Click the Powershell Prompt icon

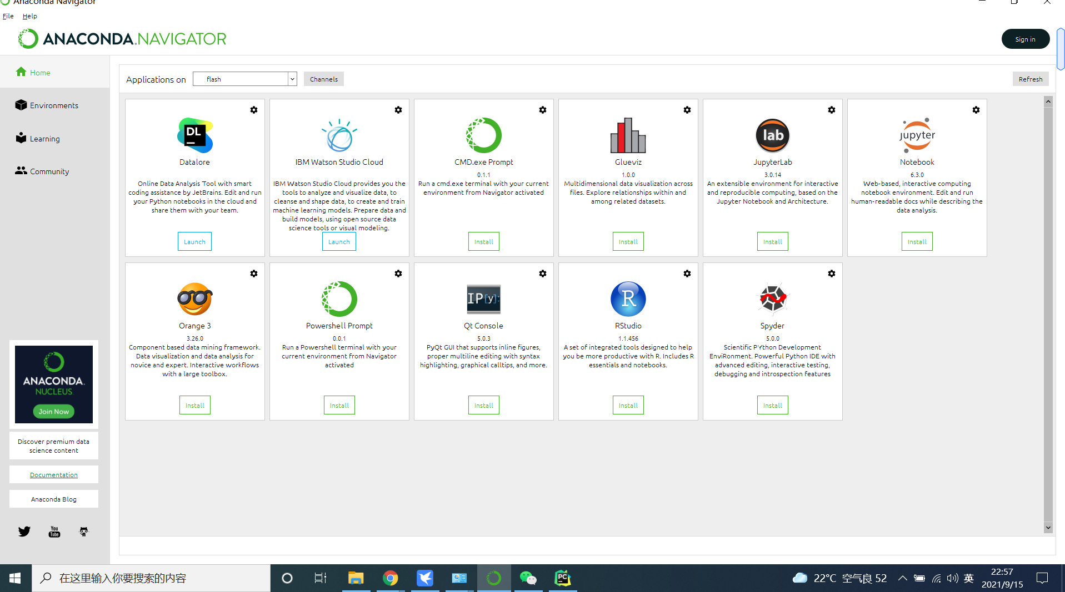pyautogui.click(x=339, y=298)
